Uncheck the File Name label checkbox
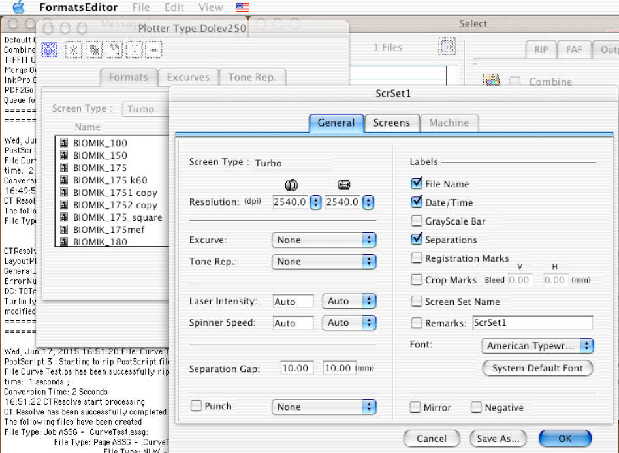 pyautogui.click(x=417, y=183)
